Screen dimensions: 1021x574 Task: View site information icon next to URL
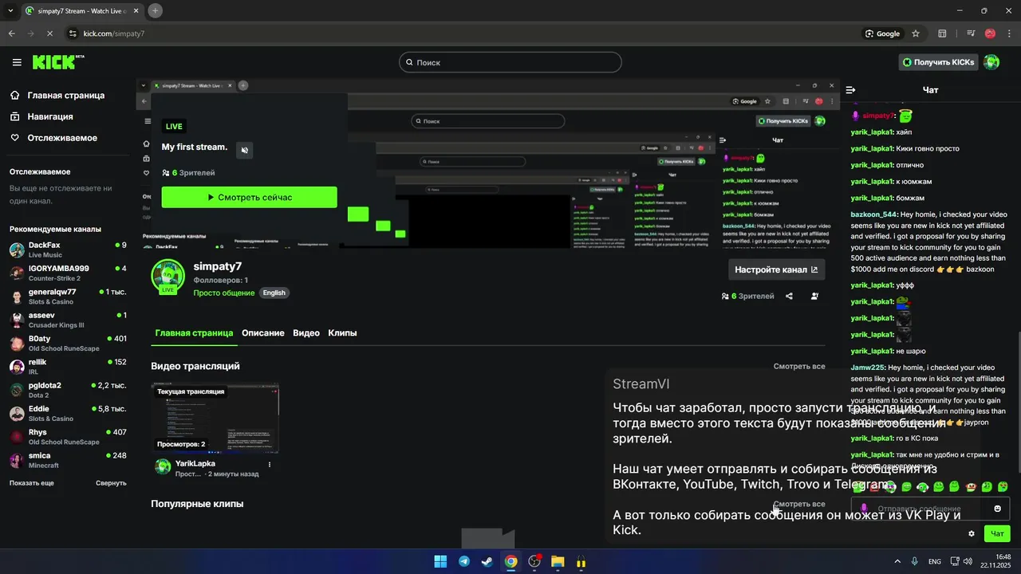pyautogui.click(x=73, y=33)
